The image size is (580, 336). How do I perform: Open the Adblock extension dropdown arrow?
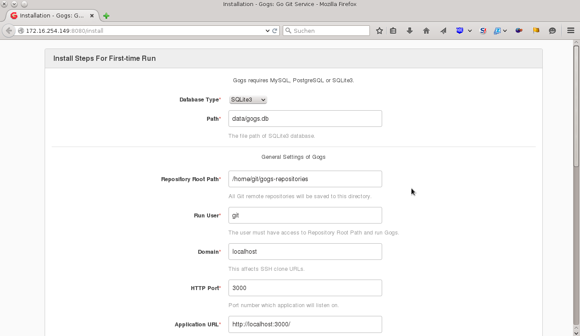point(470,31)
